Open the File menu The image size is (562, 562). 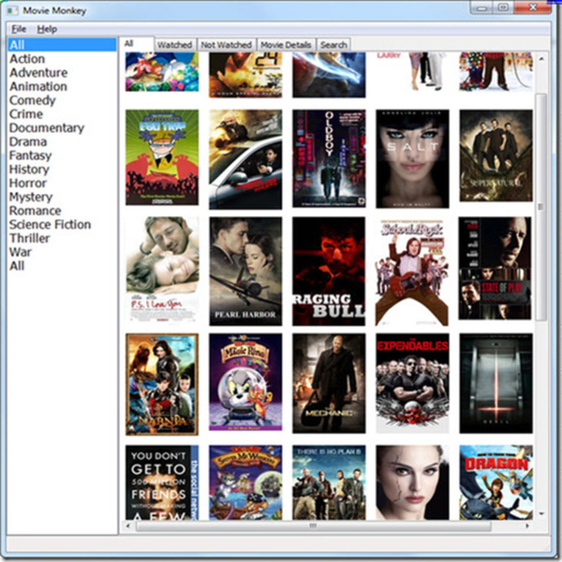[x=19, y=29]
